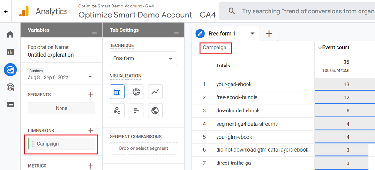The width and height of the screenshot is (375, 170).
Task: Open Free form 1 tab dropdown arrow
Action: tap(252, 34)
